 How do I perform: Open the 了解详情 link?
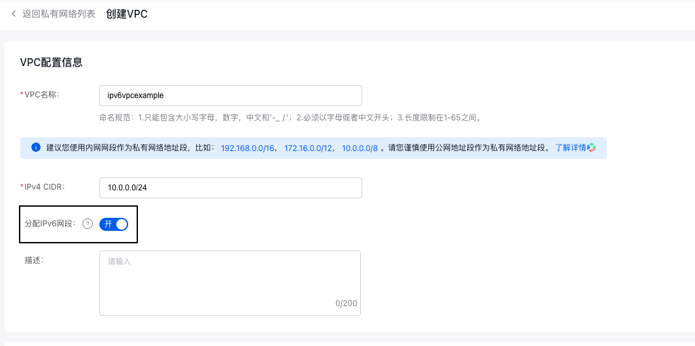pos(571,148)
